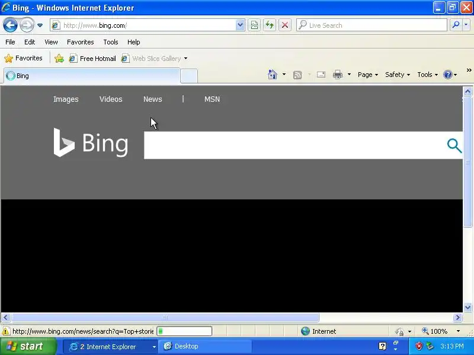Screen dimensions: 474x355
Task: Expand the Home button dropdown arrow
Action: pos(284,75)
